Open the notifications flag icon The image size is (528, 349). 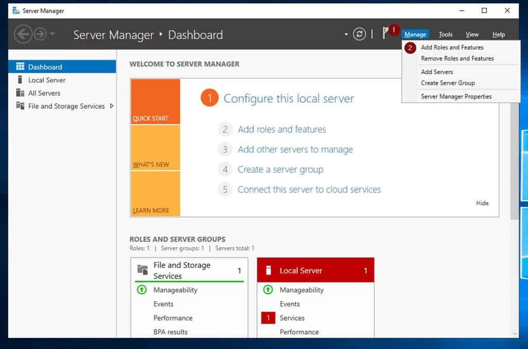(x=386, y=33)
